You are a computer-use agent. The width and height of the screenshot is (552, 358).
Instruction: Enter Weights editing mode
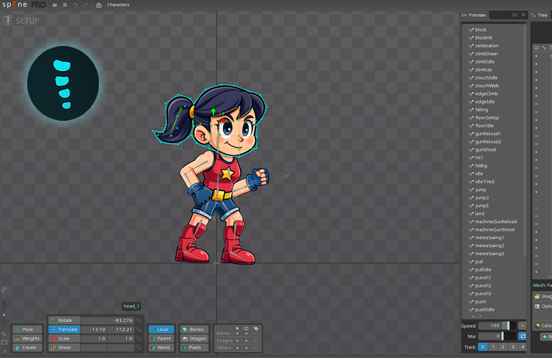click(27, 338)
